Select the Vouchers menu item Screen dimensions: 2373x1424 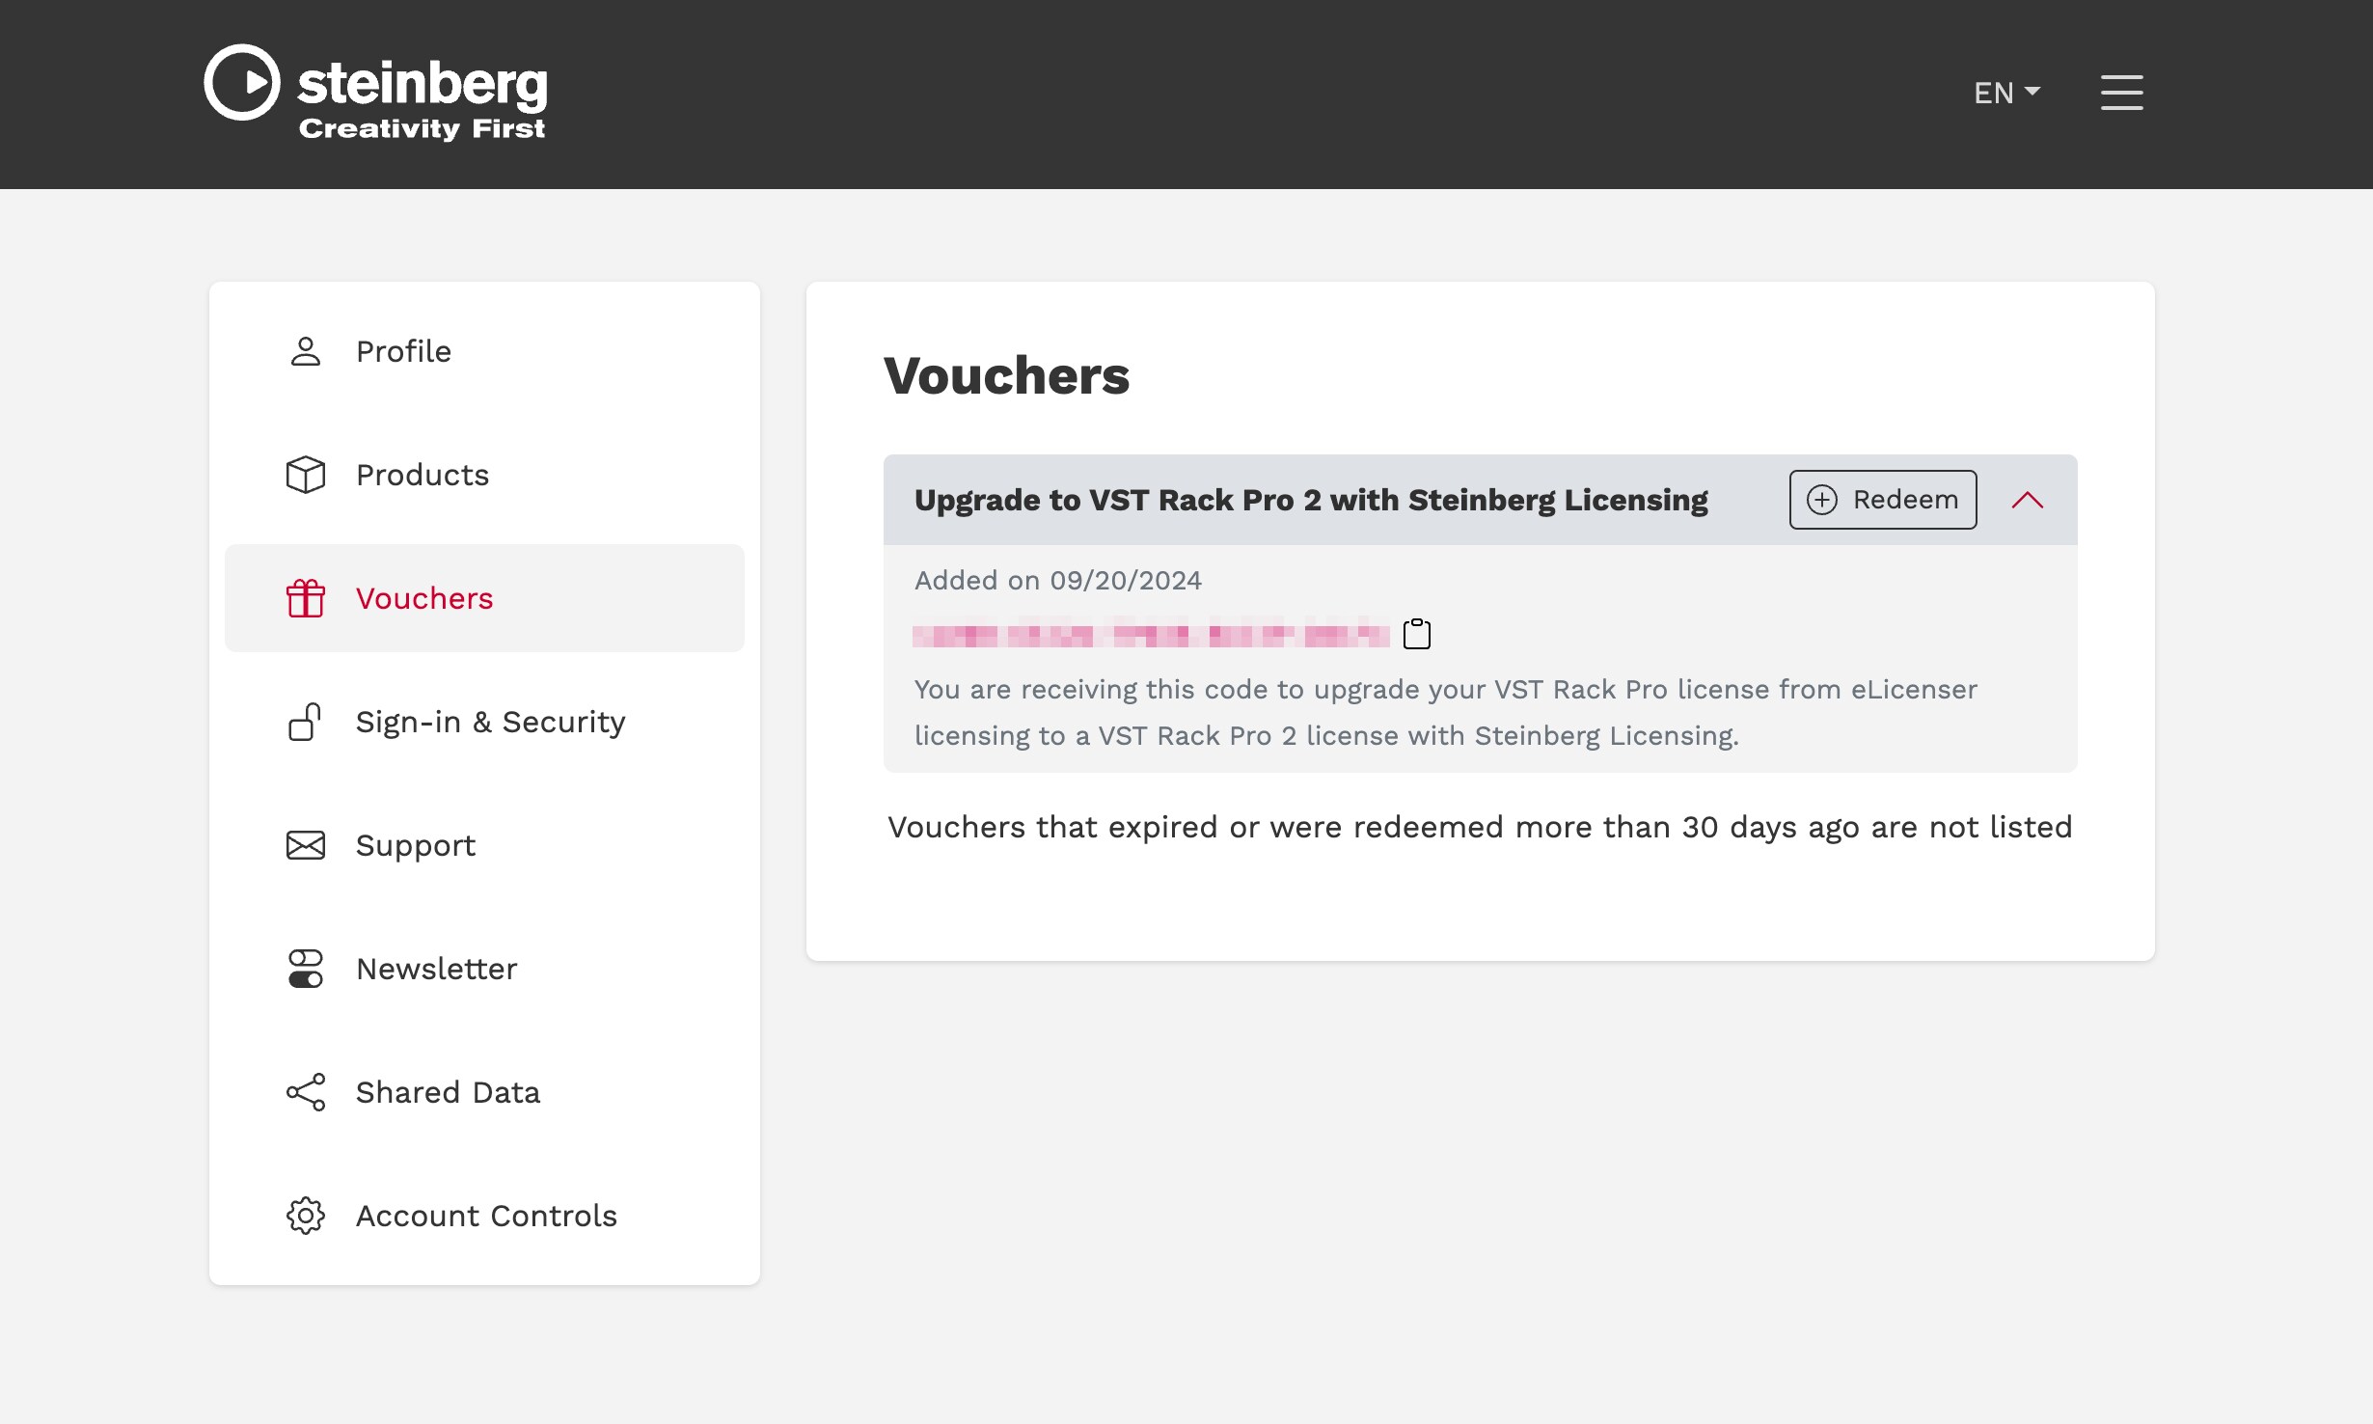pyautogui.click(x=423, y=597)
